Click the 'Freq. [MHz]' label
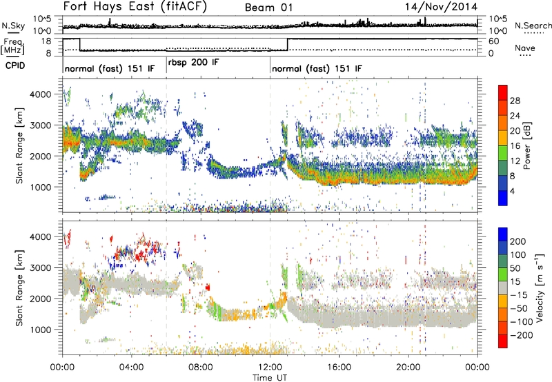Image resolution: width=552 pixels, height=382 pixels. click(x=12, y=47)
